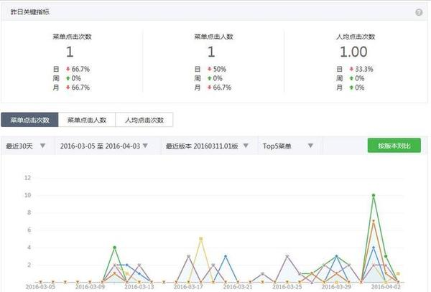Click the 菜单点击人数 summary heading
The width and height of the screenshot is (431, 292).
(x=213, y=37)
